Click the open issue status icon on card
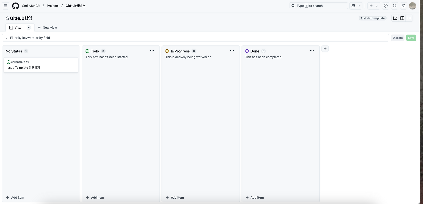 pyautogui.click(x=8, y=62)
